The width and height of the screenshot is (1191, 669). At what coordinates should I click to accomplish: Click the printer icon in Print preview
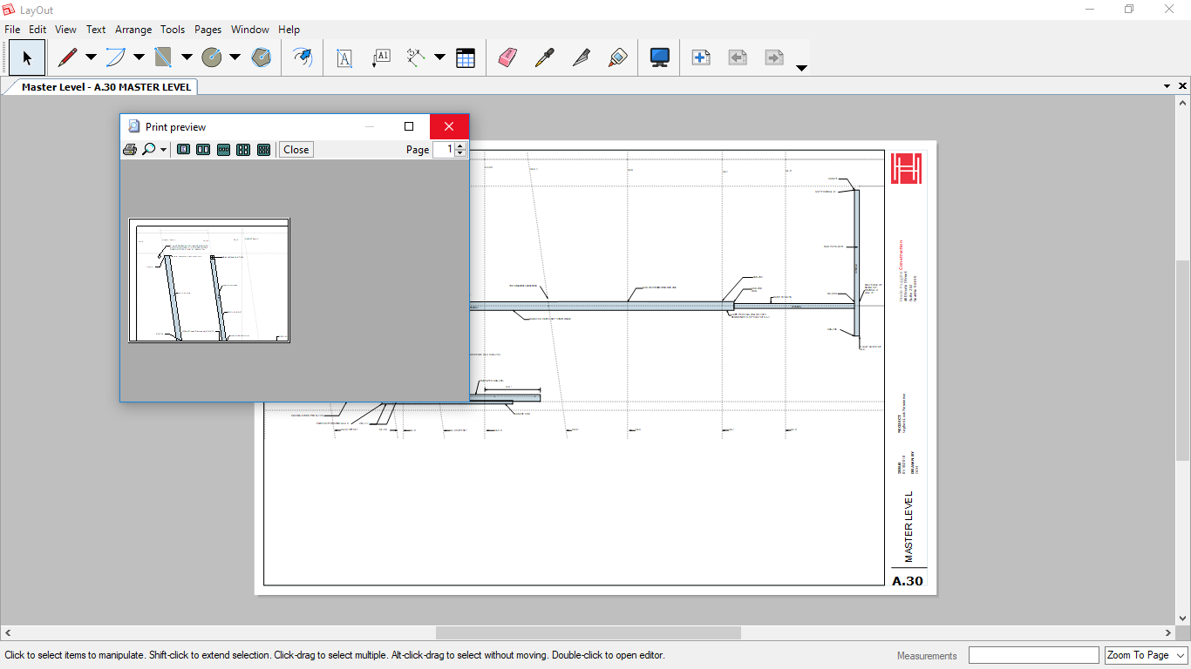(130, 150)
